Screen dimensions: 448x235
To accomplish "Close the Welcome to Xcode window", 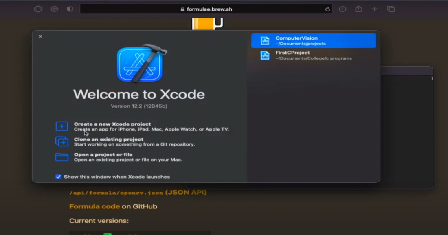I will point(40,36).
